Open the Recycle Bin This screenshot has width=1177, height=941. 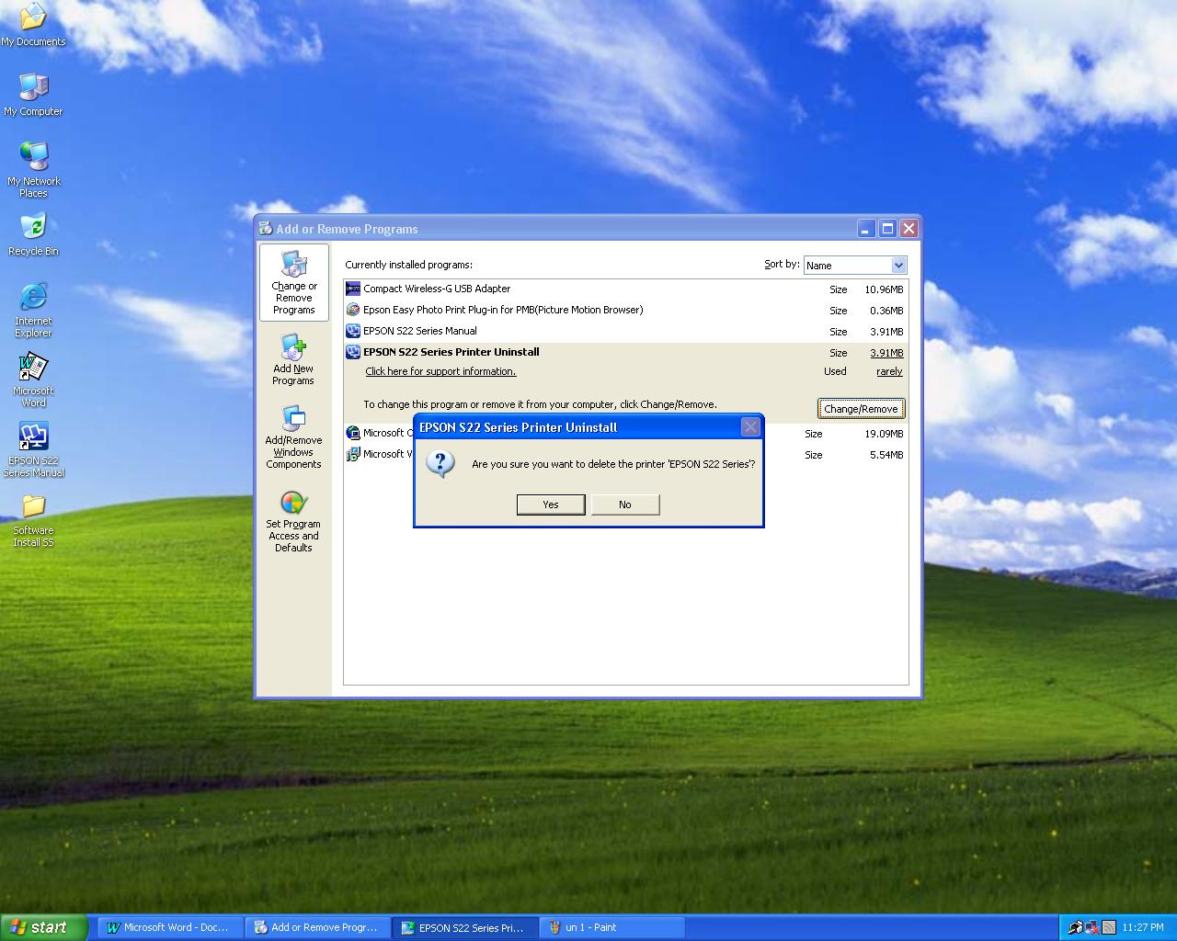click(32, 227)
